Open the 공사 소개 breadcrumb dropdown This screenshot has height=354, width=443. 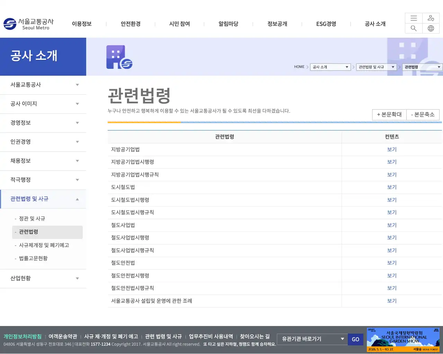point(331,67)
